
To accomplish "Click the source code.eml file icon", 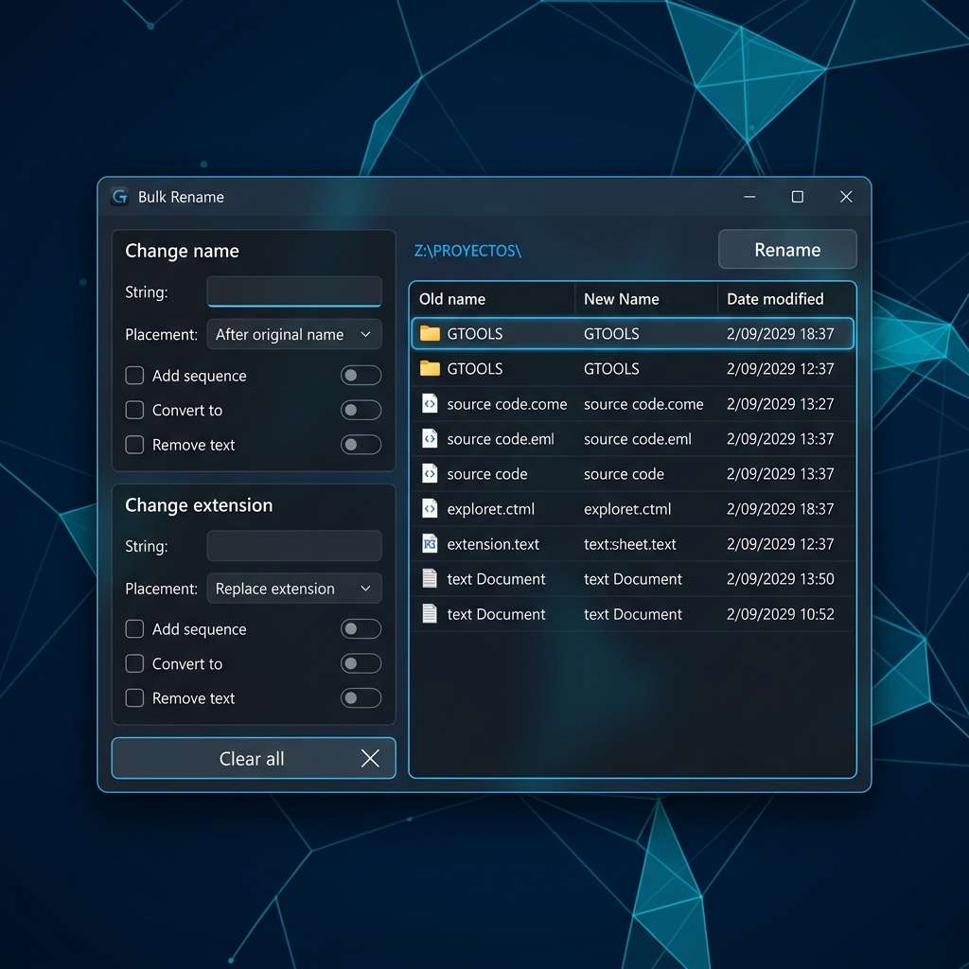I will [x=430, y=439].
